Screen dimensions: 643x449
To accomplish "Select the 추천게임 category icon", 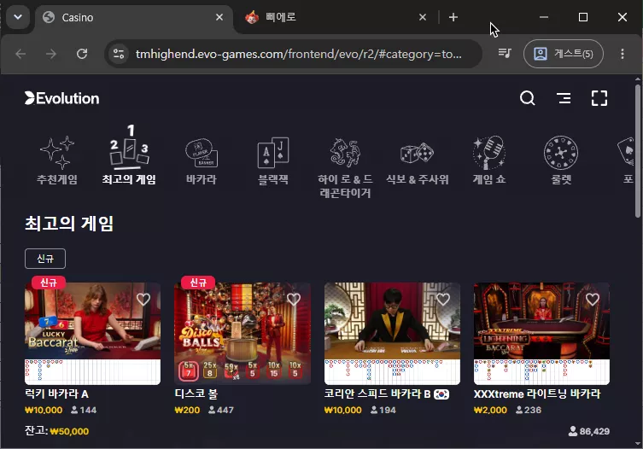I will pos(57,153).
